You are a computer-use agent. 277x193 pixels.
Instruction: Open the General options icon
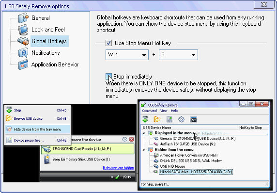point(23,18)
